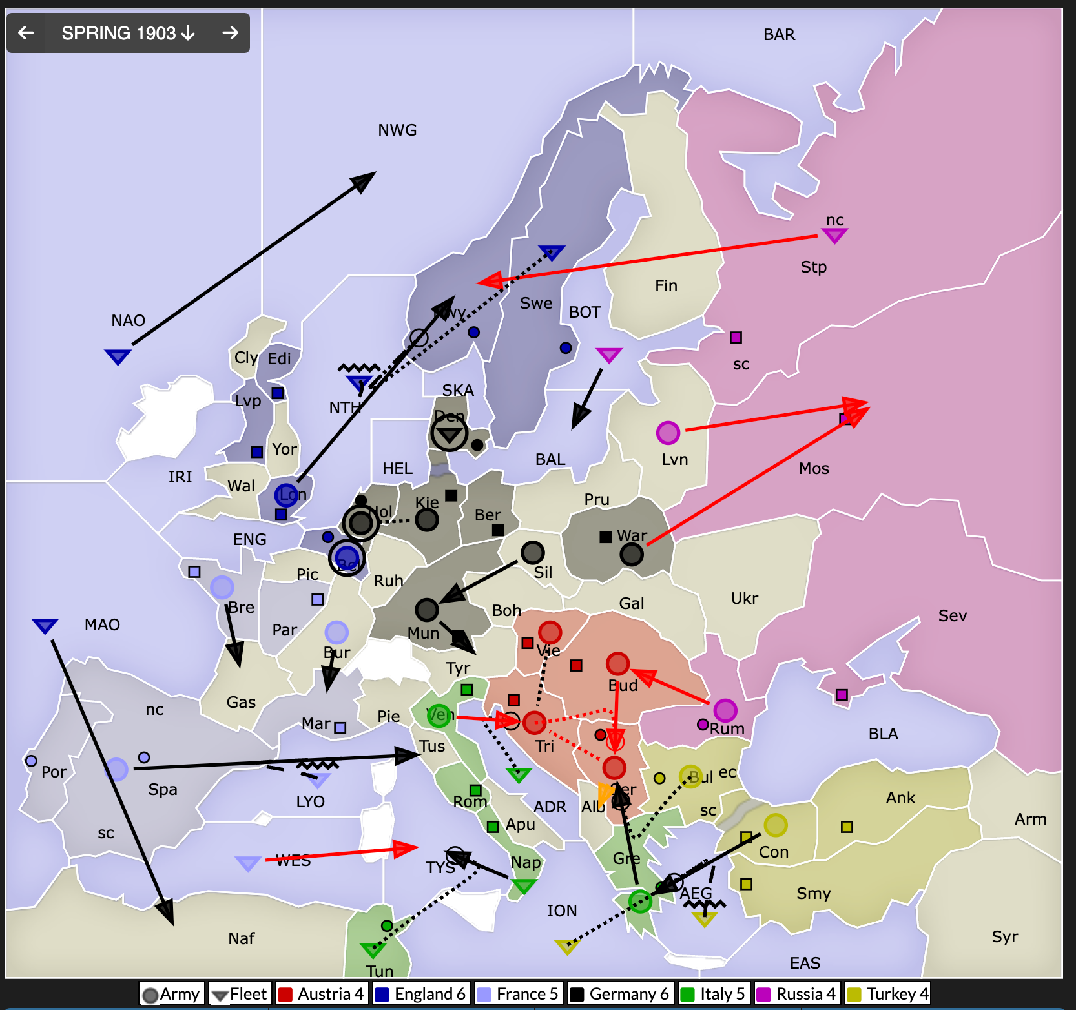The image size is (1076, 1010).
Task: Click the Turkey 4 legend entry
Action: click(x=889, y=994)
